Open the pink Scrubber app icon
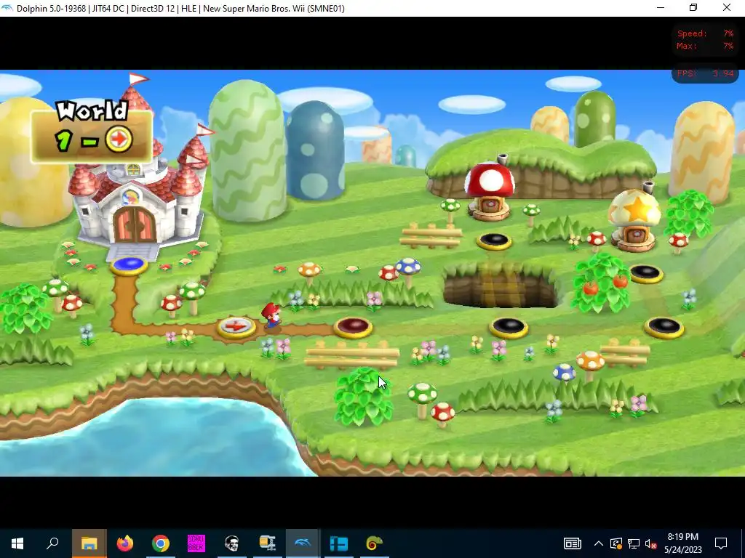The image size is (745, 558). tap(196, 543)
